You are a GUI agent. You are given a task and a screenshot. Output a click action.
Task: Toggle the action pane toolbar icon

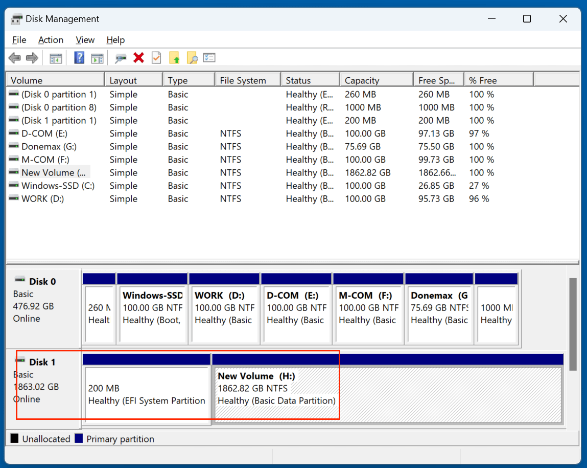[97, 57]
